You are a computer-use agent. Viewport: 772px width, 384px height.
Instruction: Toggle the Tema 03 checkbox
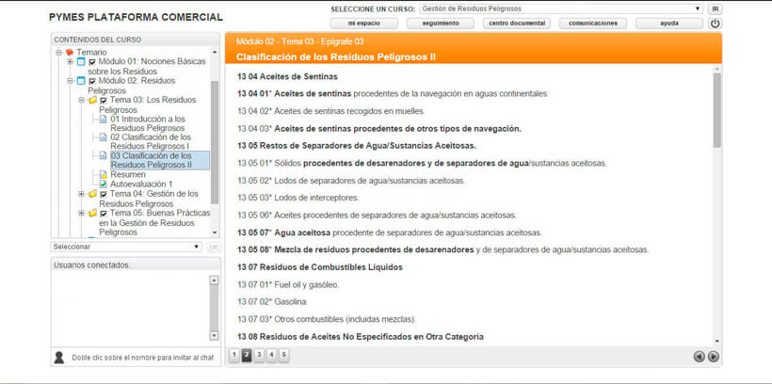pyautogui.click(x=104, y=101)
